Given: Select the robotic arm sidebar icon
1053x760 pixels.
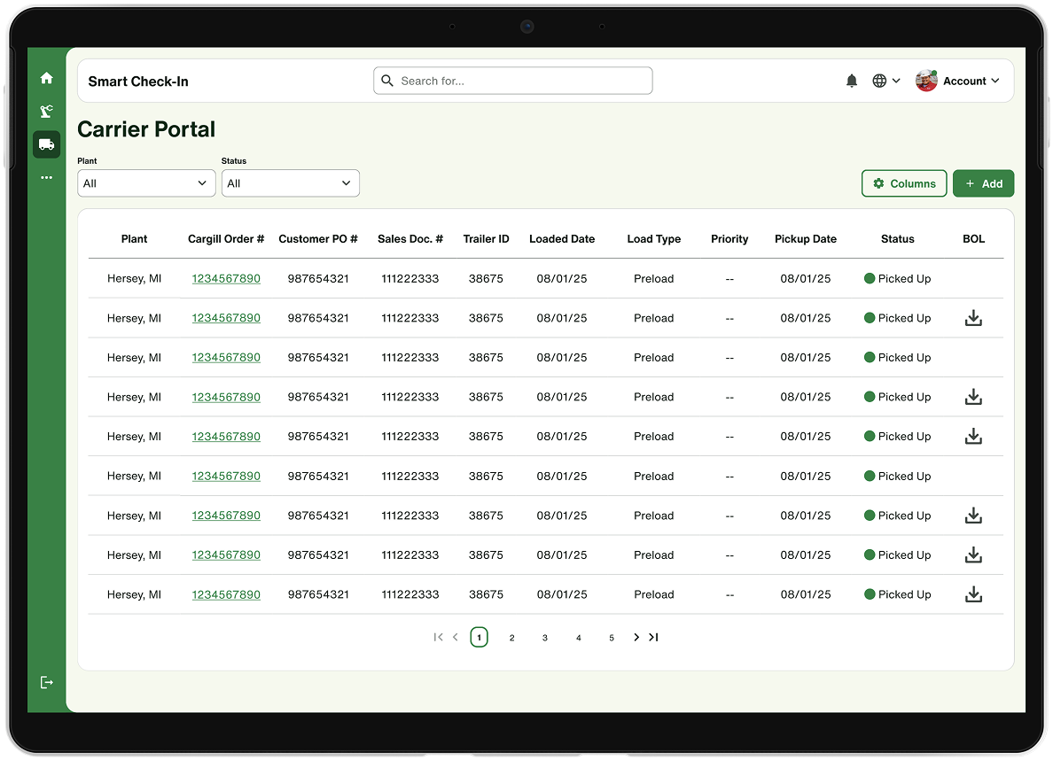Looking at the screenshot, I should 46,111.
